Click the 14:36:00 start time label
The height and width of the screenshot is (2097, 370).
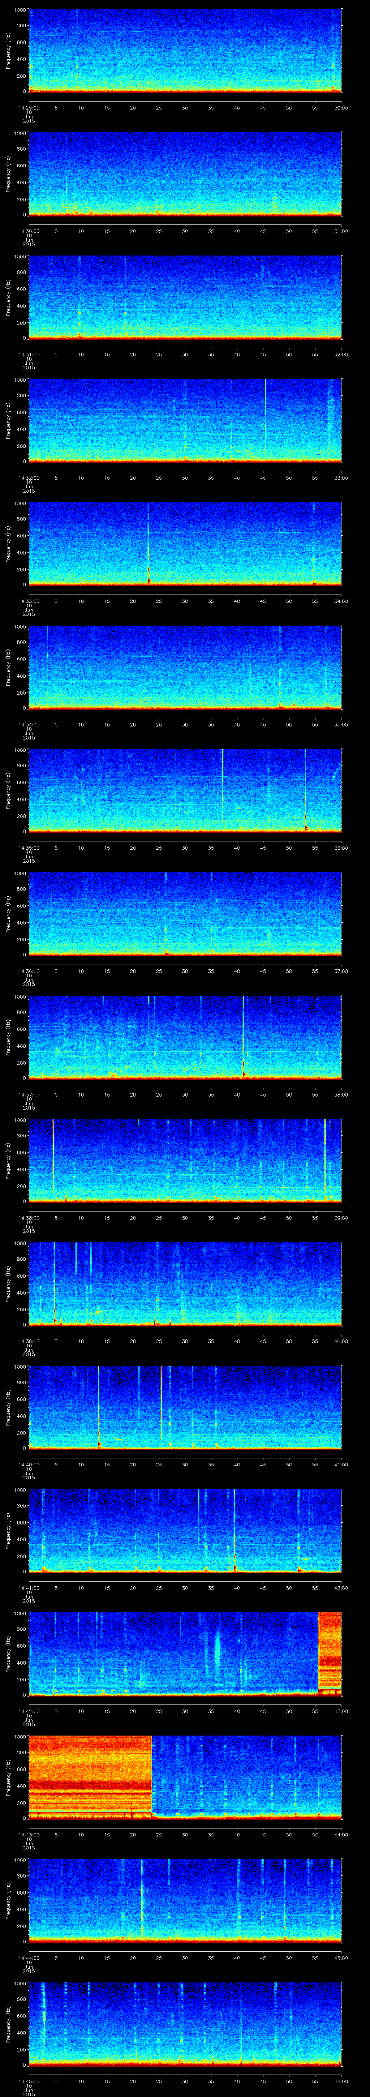(x=29, y=971)
